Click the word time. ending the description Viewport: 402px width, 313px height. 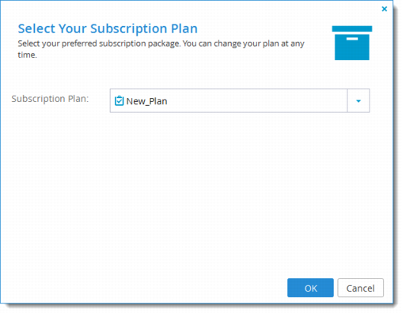pos(27,55)
